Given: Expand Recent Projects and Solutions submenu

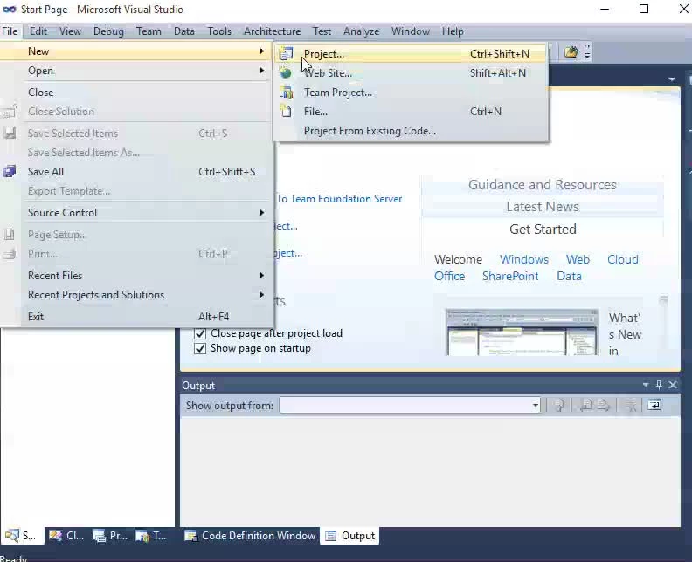Looking at the screenshot, I should point(262,294).
